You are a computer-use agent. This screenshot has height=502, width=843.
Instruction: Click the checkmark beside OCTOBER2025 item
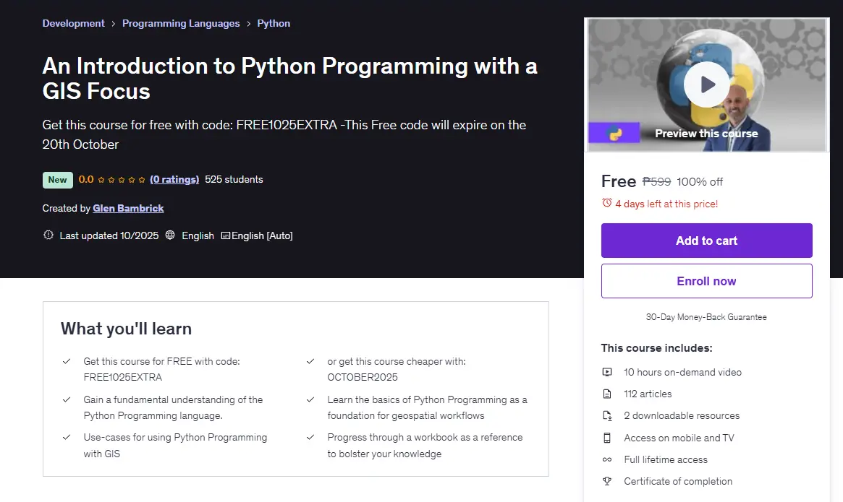310,361
